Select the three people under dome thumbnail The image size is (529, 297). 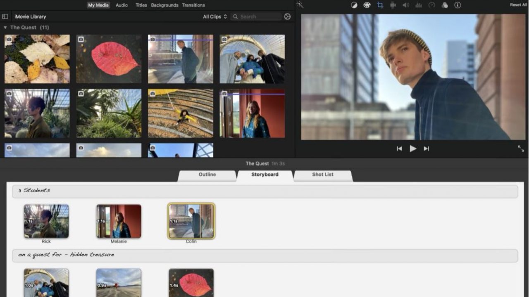coord(252,59)
